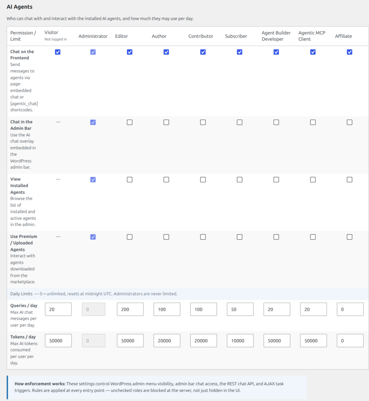Edit Subscriber Queries / day field showing 50
The image size is (369, 401).
240,309
